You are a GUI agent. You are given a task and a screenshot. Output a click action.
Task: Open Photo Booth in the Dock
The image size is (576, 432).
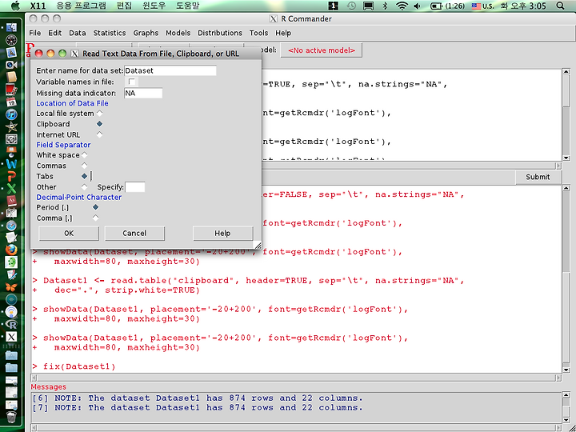[x=11, y=90]
